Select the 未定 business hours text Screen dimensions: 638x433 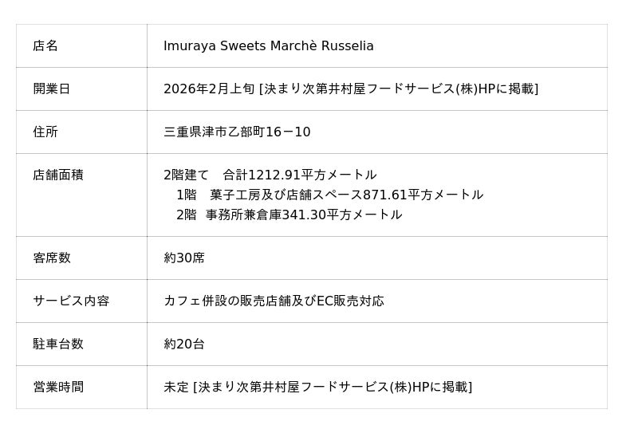pos(176,388)
